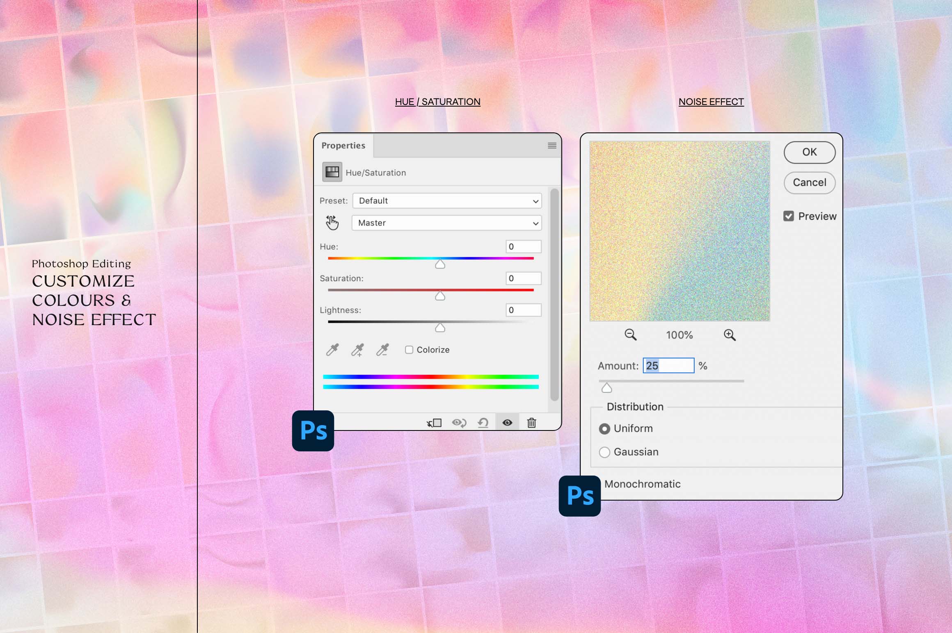Click the OK button
The width and height of the screenshot is (952, 633).
[x=809, y=152]
